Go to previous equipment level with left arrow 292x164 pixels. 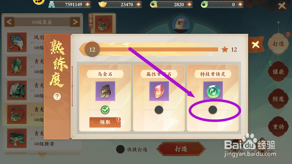[9, 22]
